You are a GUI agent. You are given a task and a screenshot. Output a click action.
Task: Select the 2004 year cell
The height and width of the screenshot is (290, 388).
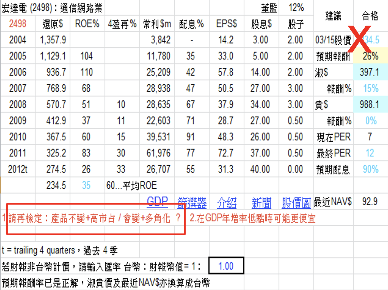click(18, 40)
